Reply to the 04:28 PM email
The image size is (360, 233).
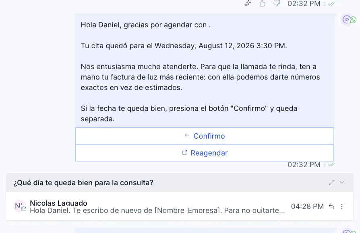pos(331,206)
